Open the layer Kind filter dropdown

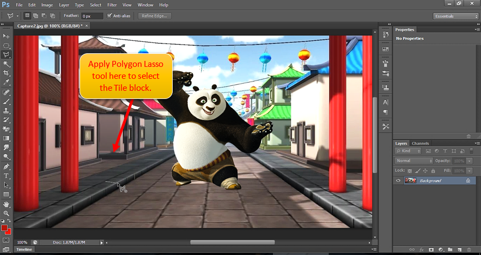pos(408,151)
